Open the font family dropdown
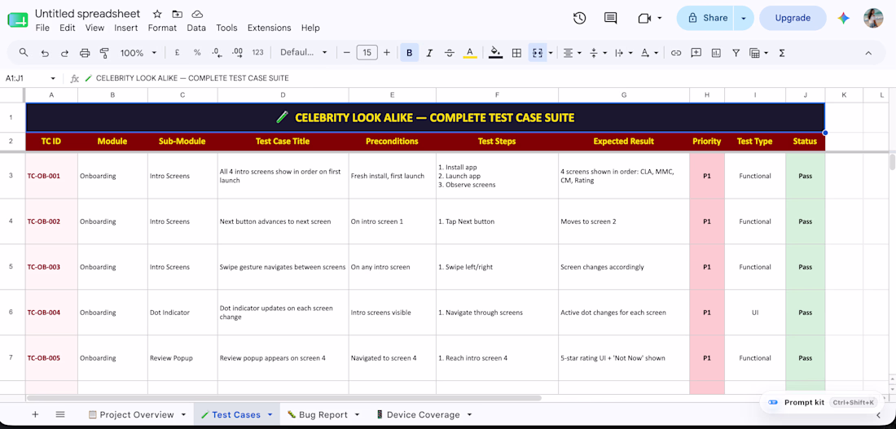The width and height of the screenshot is (896, 429). point(304,53)
